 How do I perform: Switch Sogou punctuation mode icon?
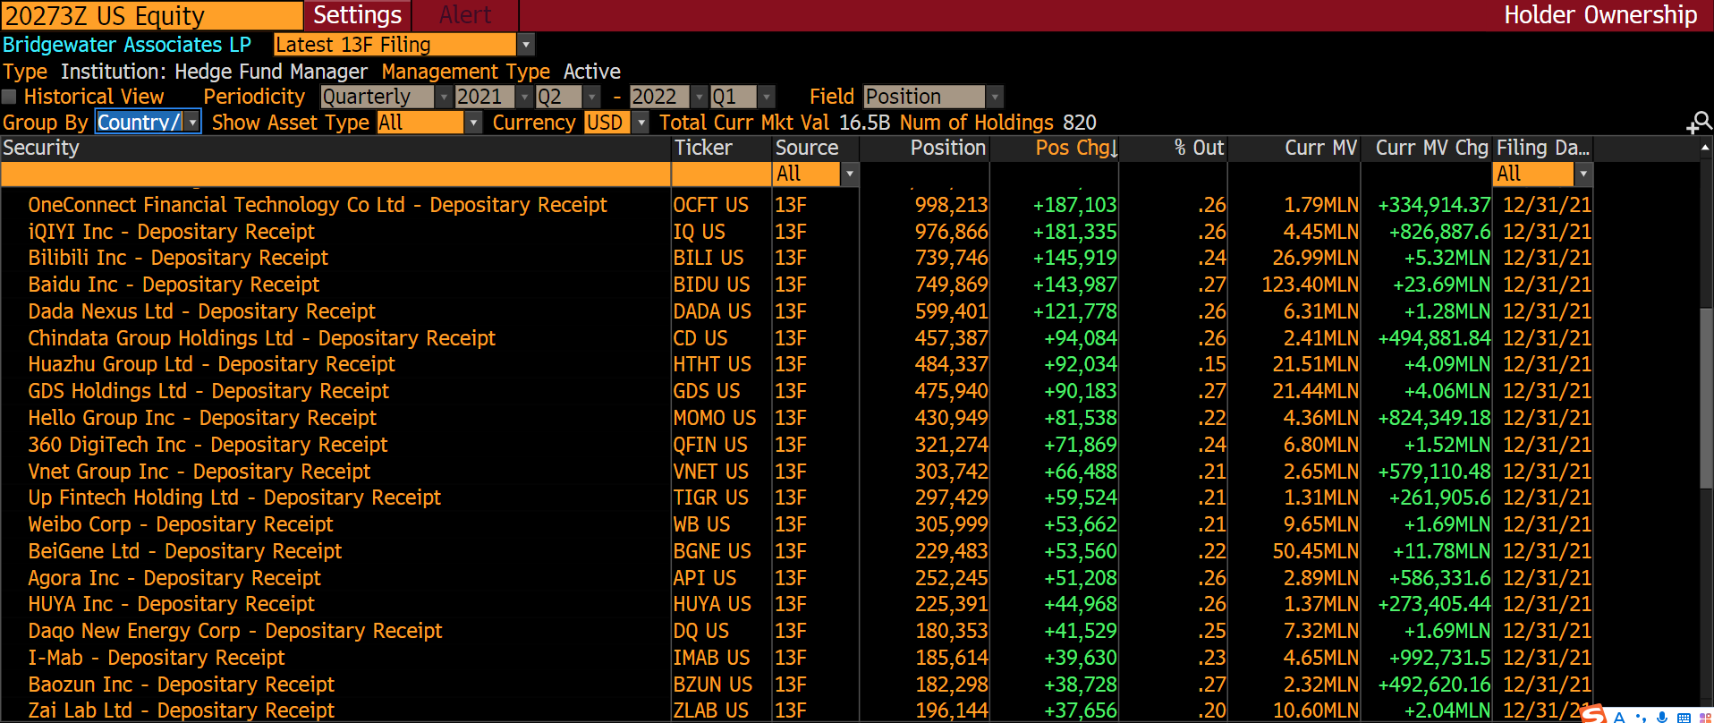[x=1641, y=717]
